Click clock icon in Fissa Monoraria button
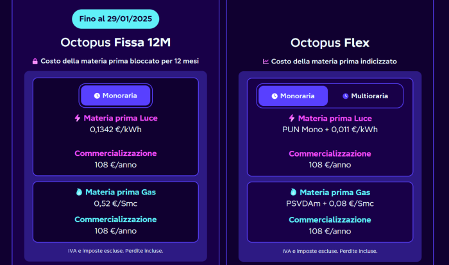The height and width of the screenshot is (265, 449). pyautogui.click(x=97, y=96)
